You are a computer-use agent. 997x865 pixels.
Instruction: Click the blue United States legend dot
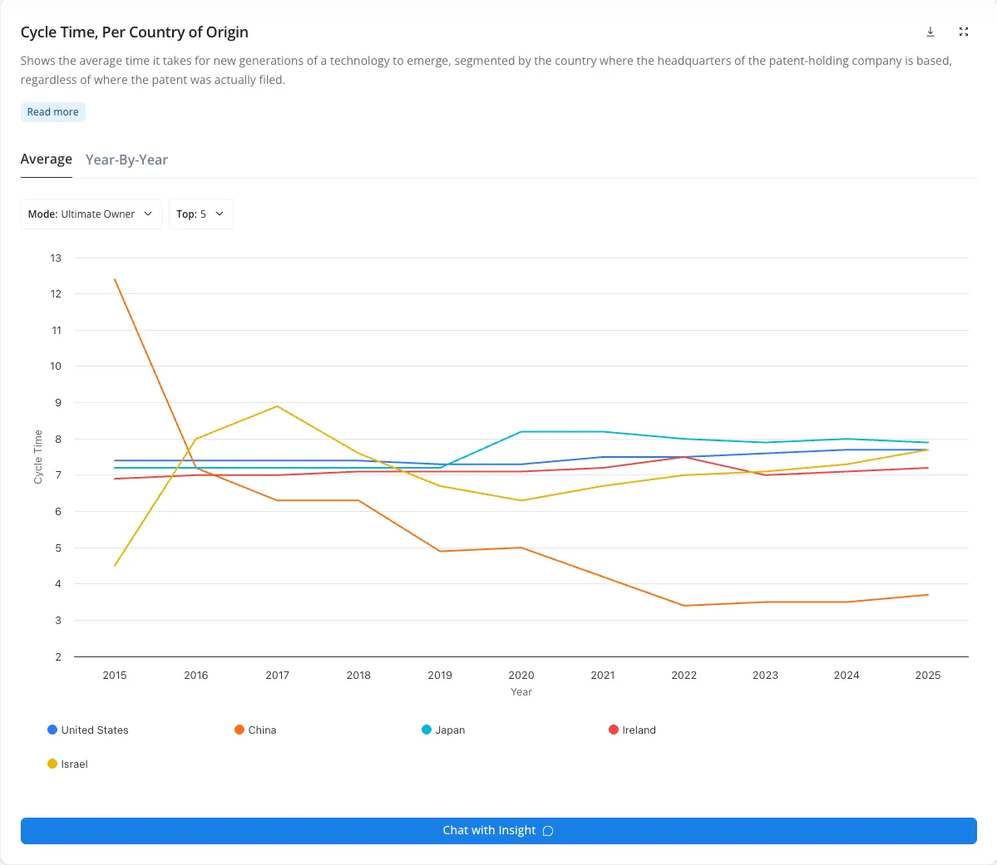[52, 730]
